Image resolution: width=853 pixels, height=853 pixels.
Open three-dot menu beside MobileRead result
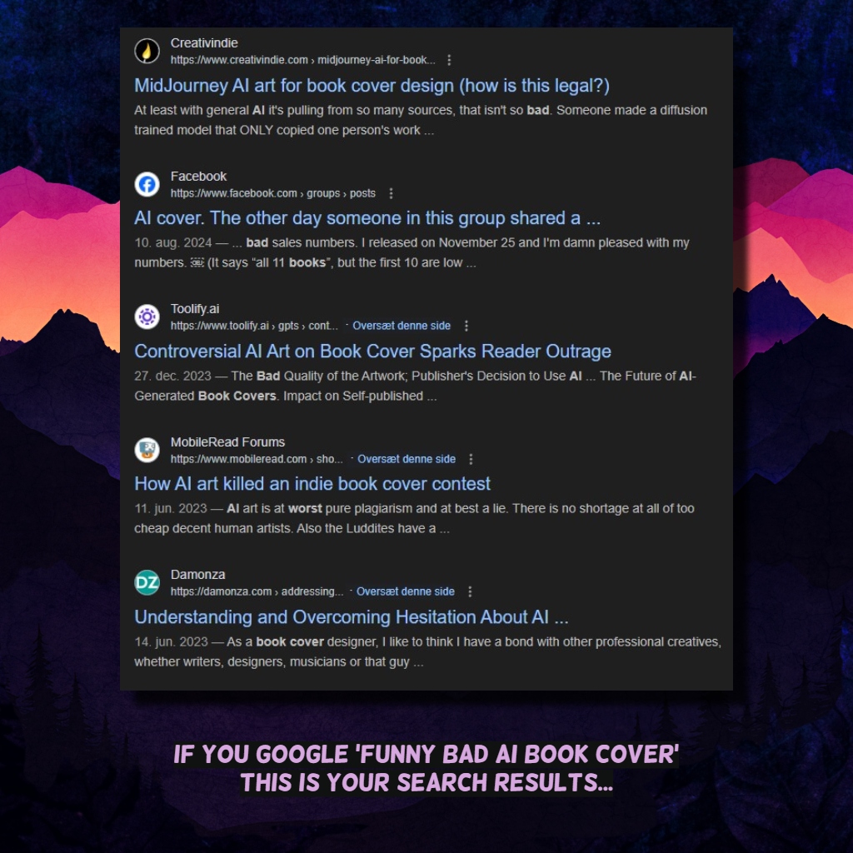pos(471,459)
